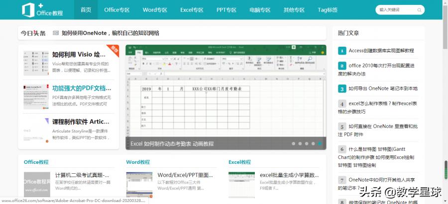448x204 pixels.
Task: Open the Tag标签 page
Action: (328, 10)
